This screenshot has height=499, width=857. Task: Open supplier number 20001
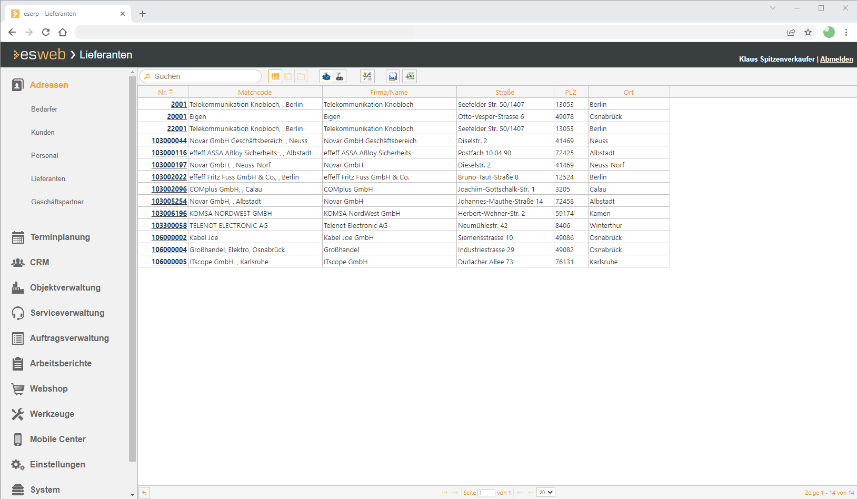(x=177, y=116)
